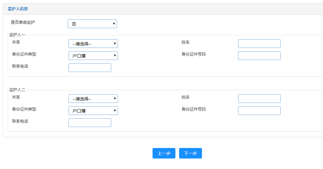This screenshot has height=169, width=323.
Task: Open 身份证件类型 dropdown for 监护人二
Action: point(93,111)
